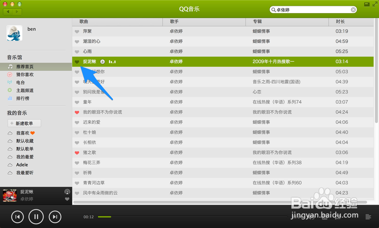Skip to the next track
Image resolution: width=379 pixels, height=228 pixels.
point(55,217)
